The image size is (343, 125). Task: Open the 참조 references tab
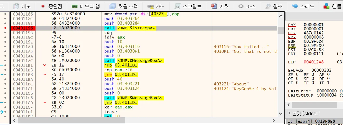pyautogui.click(x=274, y=6)
